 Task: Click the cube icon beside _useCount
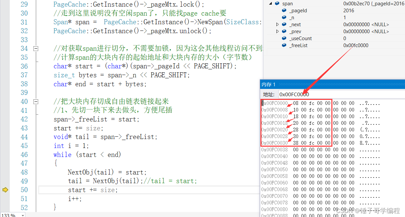point(284,38)
